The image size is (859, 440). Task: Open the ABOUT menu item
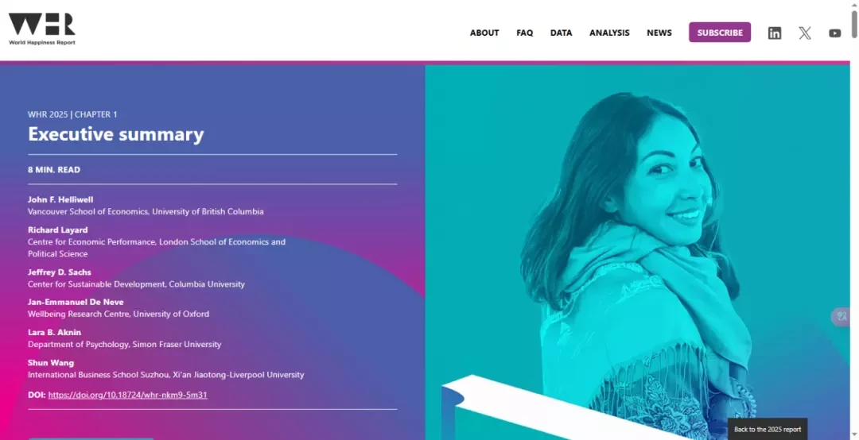click(x=484, y=33)
